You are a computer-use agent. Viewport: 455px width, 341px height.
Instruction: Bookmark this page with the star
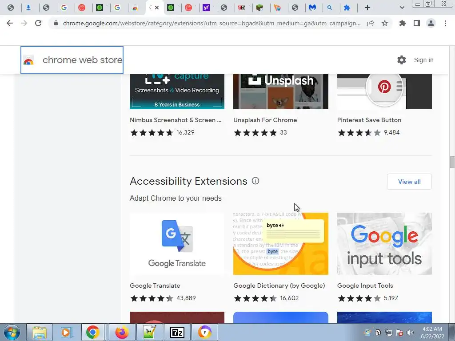pos(385,23)
